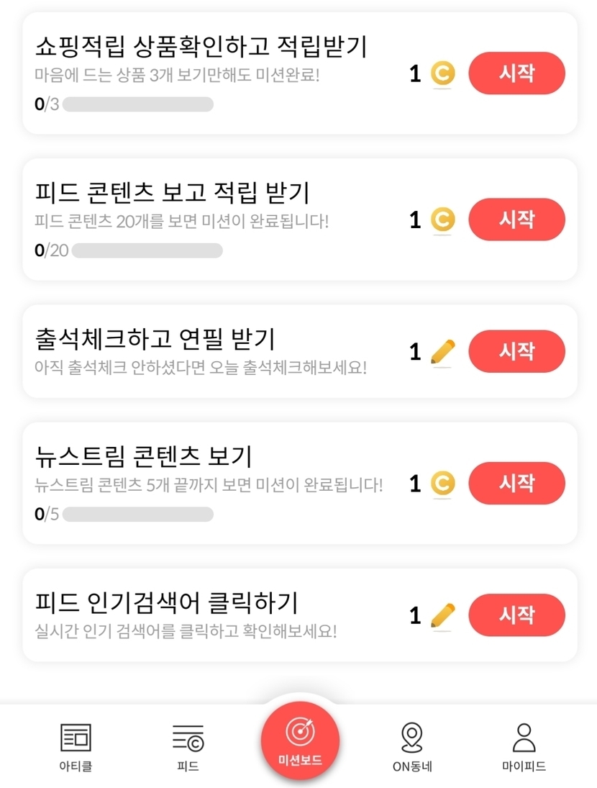Click the 0/3 shopping progress bar

tap(137, 104)
